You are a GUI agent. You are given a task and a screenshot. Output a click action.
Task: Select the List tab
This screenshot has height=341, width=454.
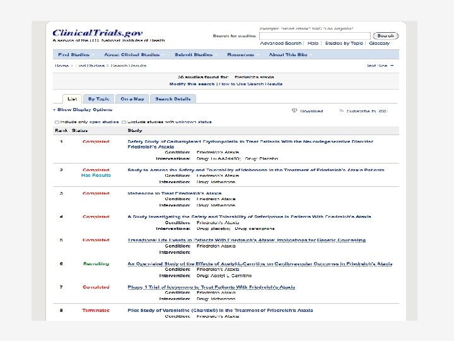pyautogui.click(x=72, y=99)
